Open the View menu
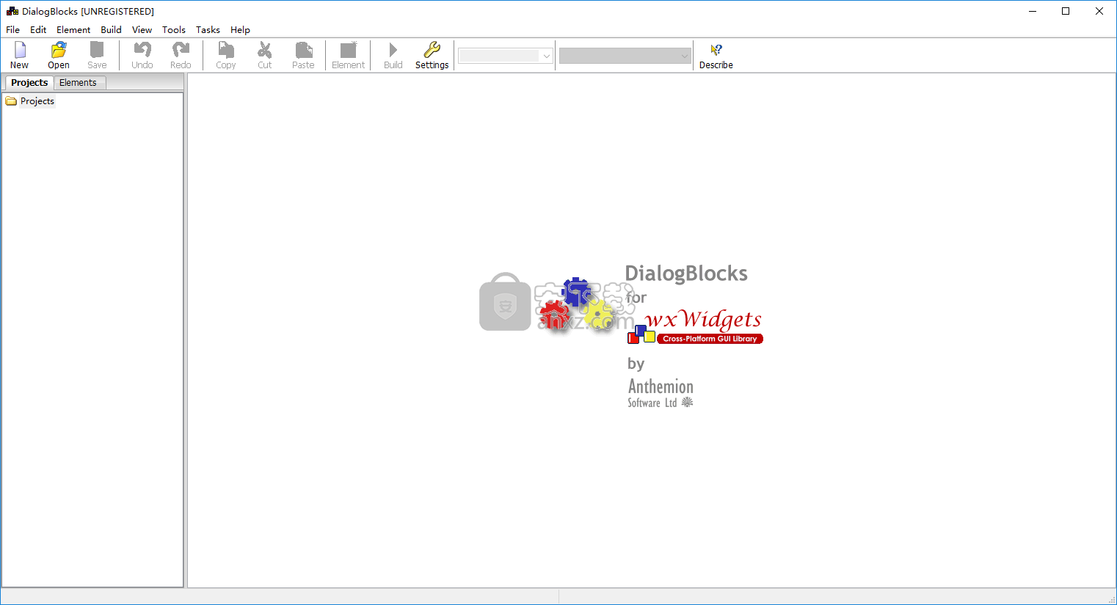Viewport: 1117px width, 605px height. (x=142, y=29)
